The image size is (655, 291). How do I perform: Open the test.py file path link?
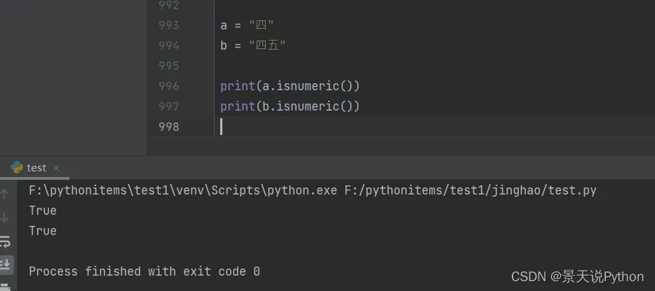coord(470,190)
